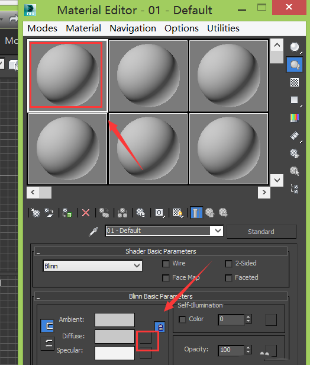Screen dimensions: 310x365
Task: Select the top-right sample slot
Action: 229,76
